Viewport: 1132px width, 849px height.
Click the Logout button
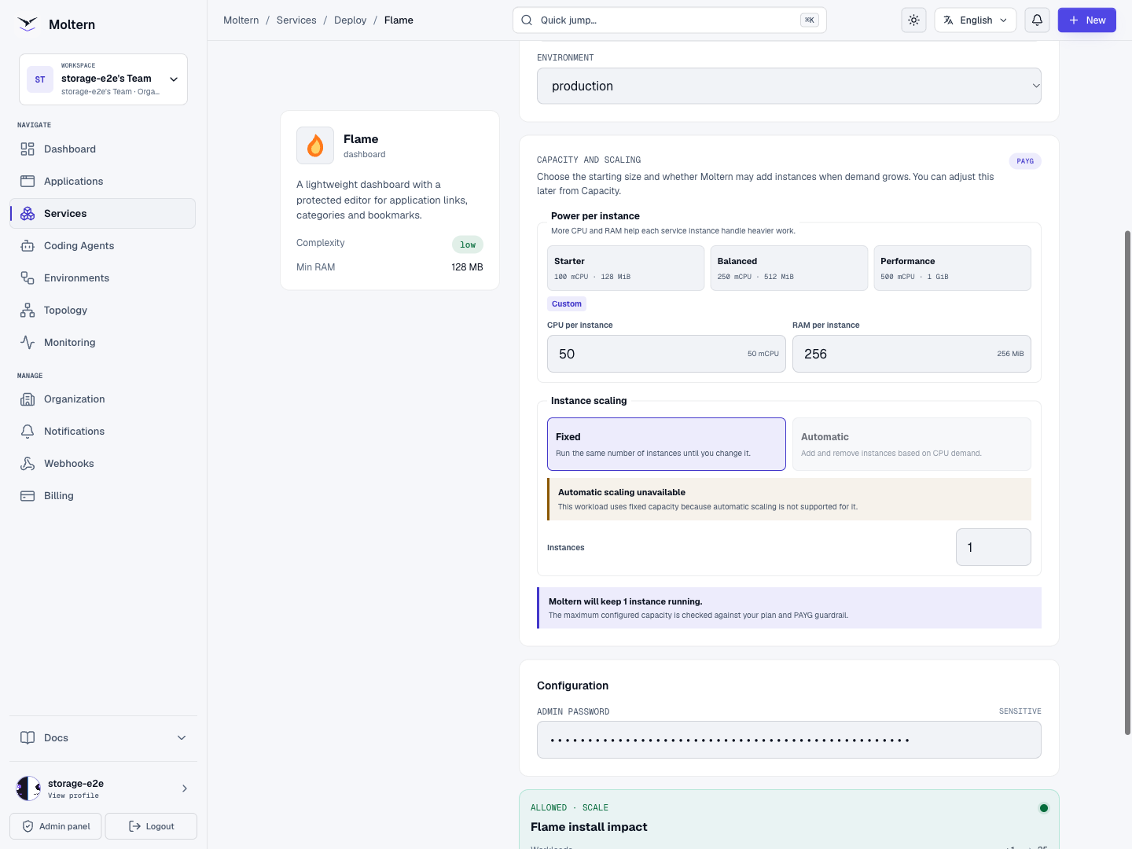151,826
